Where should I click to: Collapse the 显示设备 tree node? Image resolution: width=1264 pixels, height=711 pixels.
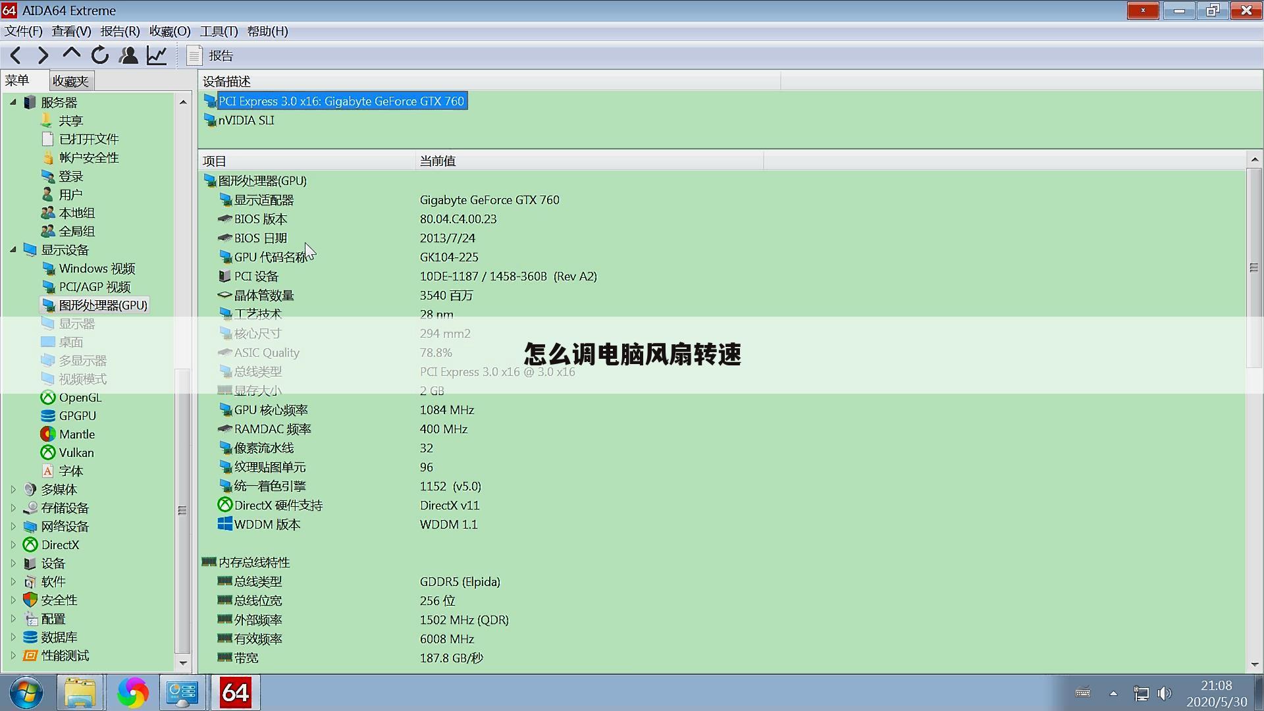13,250
